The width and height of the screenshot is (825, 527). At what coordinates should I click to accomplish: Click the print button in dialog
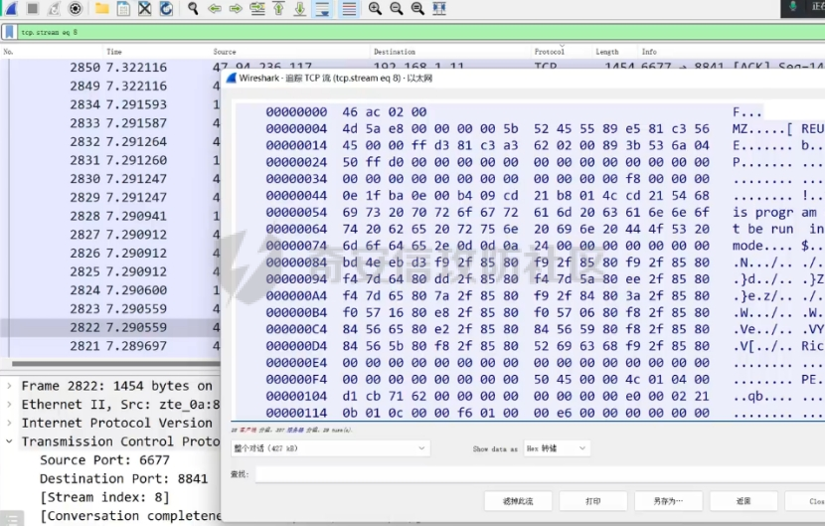(x=592, y=501)
